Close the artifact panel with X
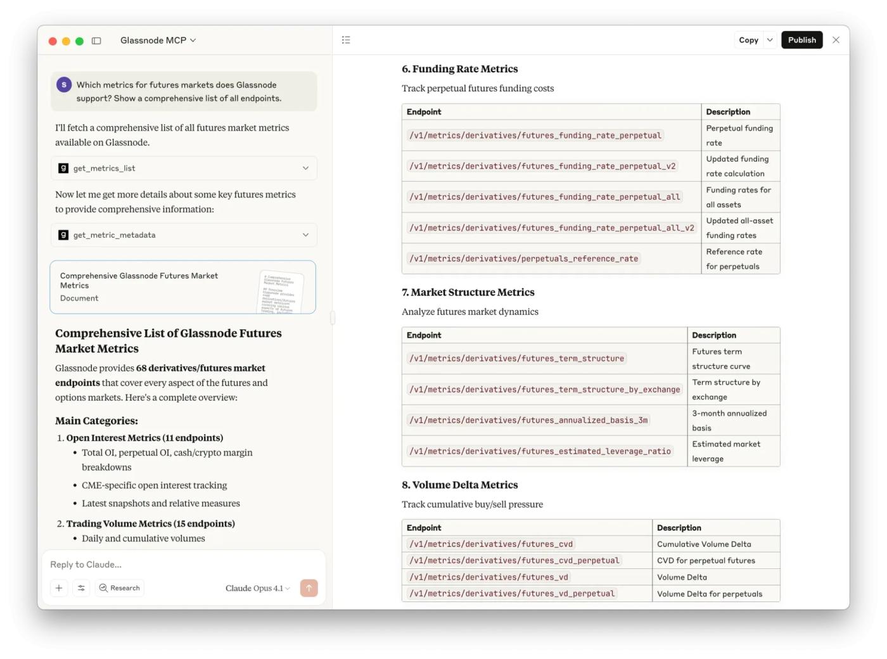 point(836,40)
